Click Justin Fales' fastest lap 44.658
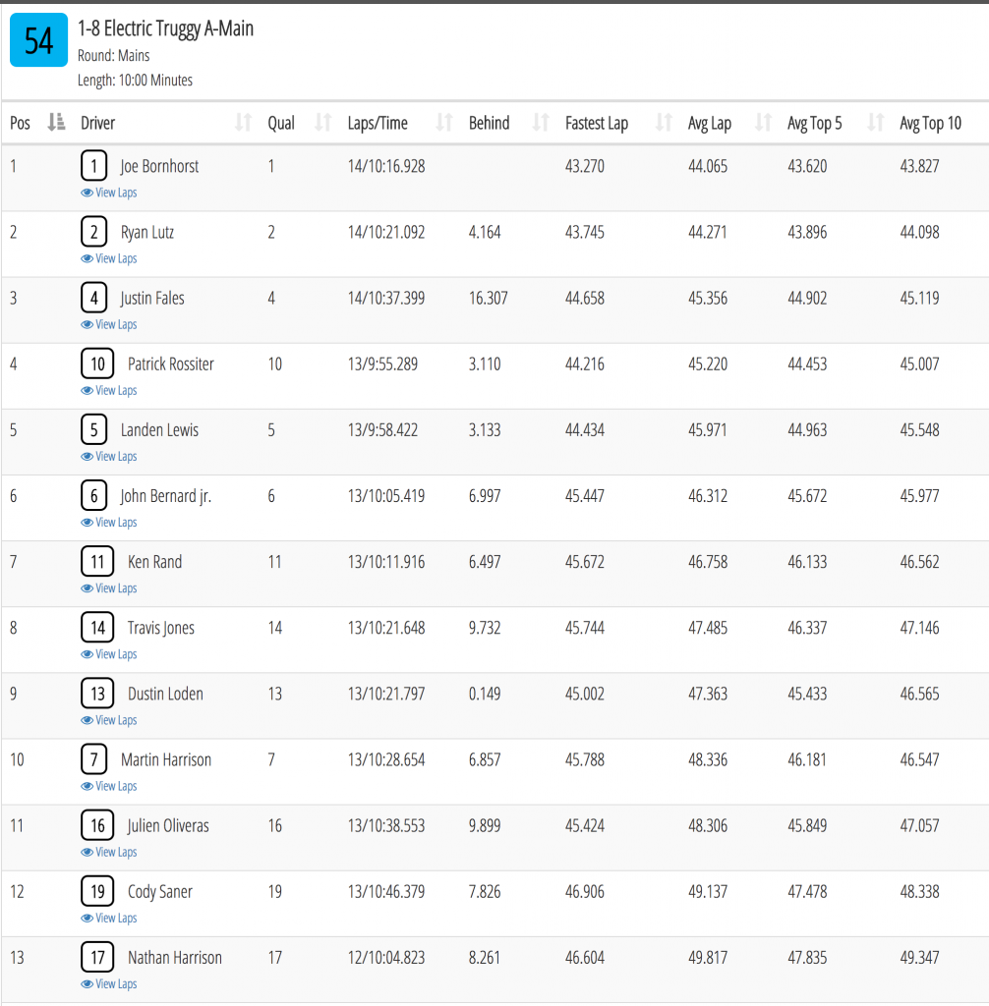This screenshot has height=1006, width=989. tap(584, 299)
